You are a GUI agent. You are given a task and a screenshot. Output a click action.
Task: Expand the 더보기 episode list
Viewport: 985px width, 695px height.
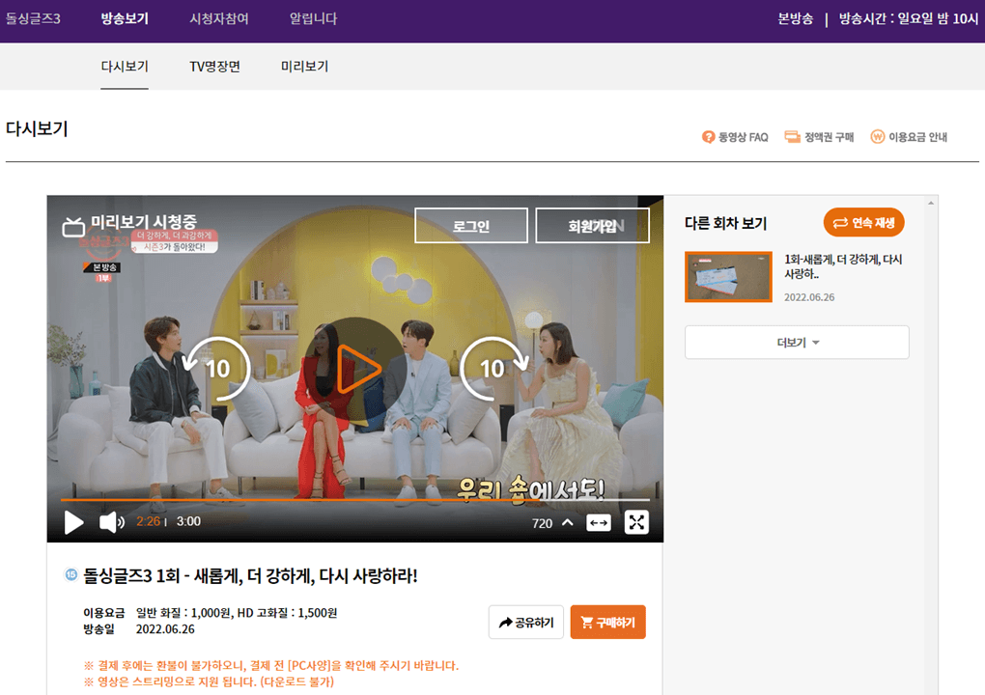[x=796, y=342]
